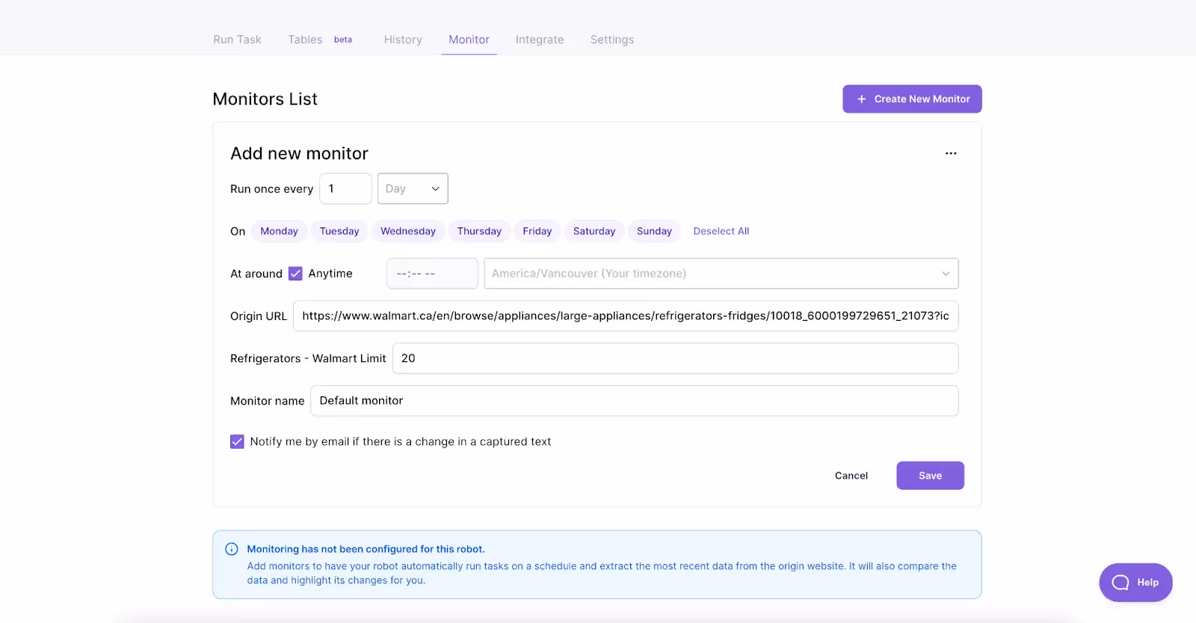The width and height of the screenshot is (1196, 623).
Task: Click the time input field
Action: click(432, 274)
